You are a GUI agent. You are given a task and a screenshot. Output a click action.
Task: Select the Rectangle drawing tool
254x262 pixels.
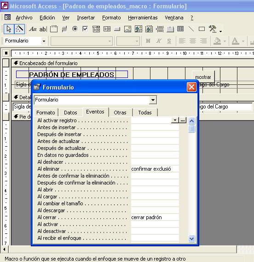(202, 29)
